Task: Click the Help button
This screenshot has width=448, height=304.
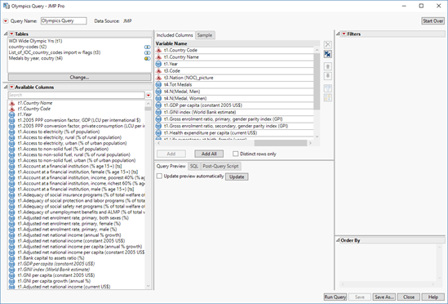Action: 433,297
